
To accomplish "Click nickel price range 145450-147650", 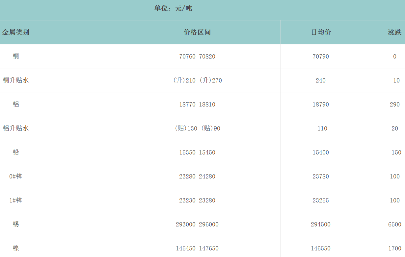I will tap(197, 248).
